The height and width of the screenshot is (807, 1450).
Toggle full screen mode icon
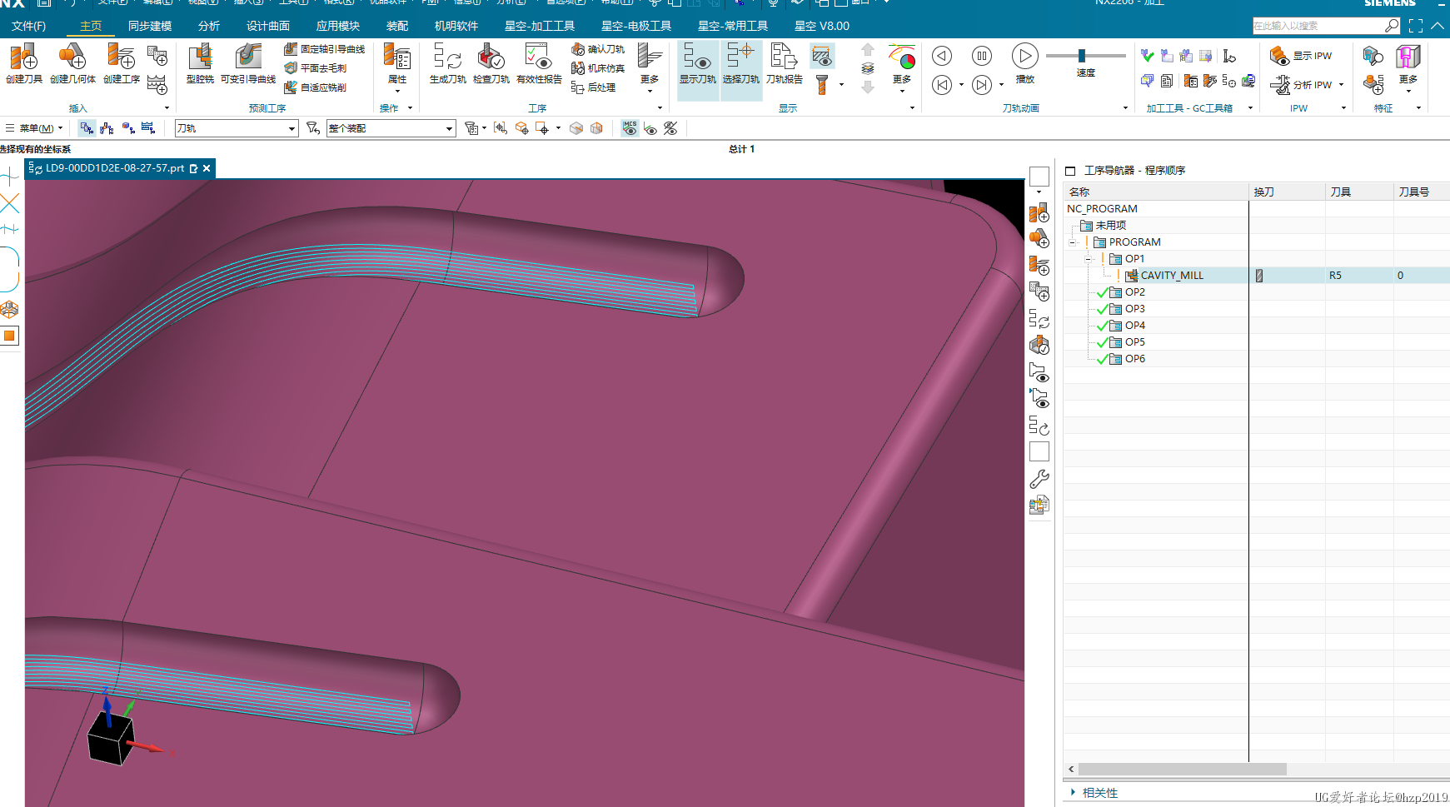tap(1416, 26)
